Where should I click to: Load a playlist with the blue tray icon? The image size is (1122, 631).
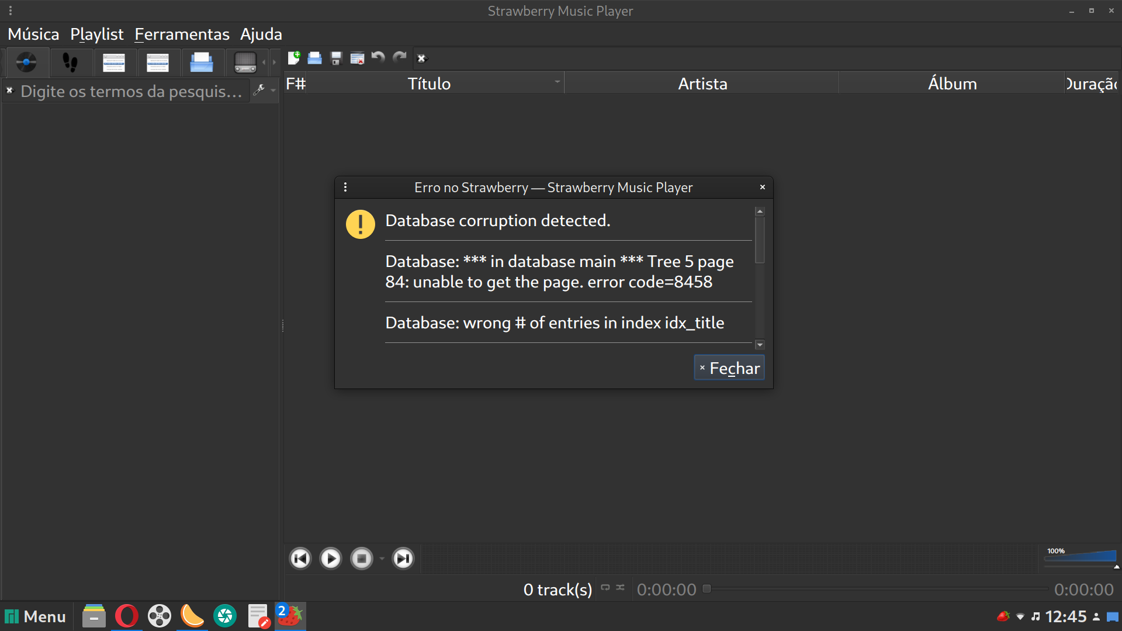(315, 58)
